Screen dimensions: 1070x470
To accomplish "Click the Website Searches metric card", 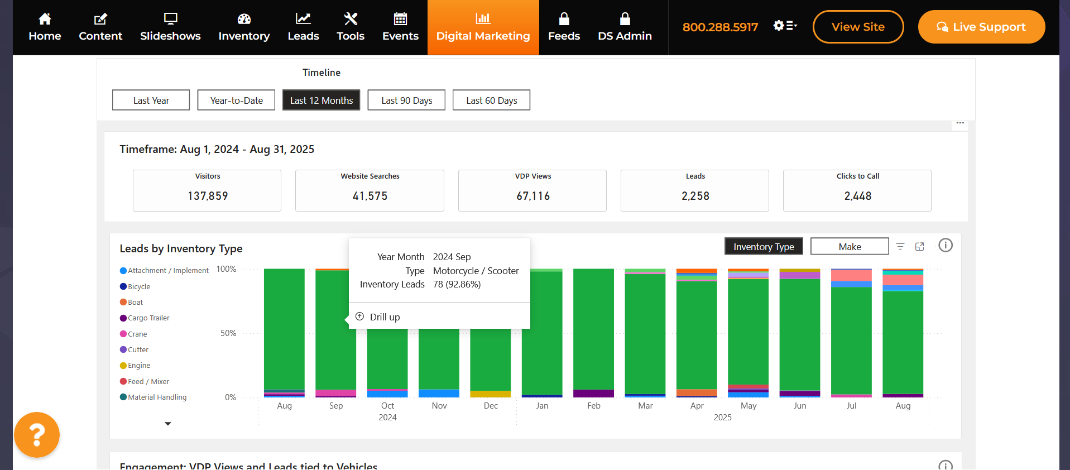I will click(370, 190).
